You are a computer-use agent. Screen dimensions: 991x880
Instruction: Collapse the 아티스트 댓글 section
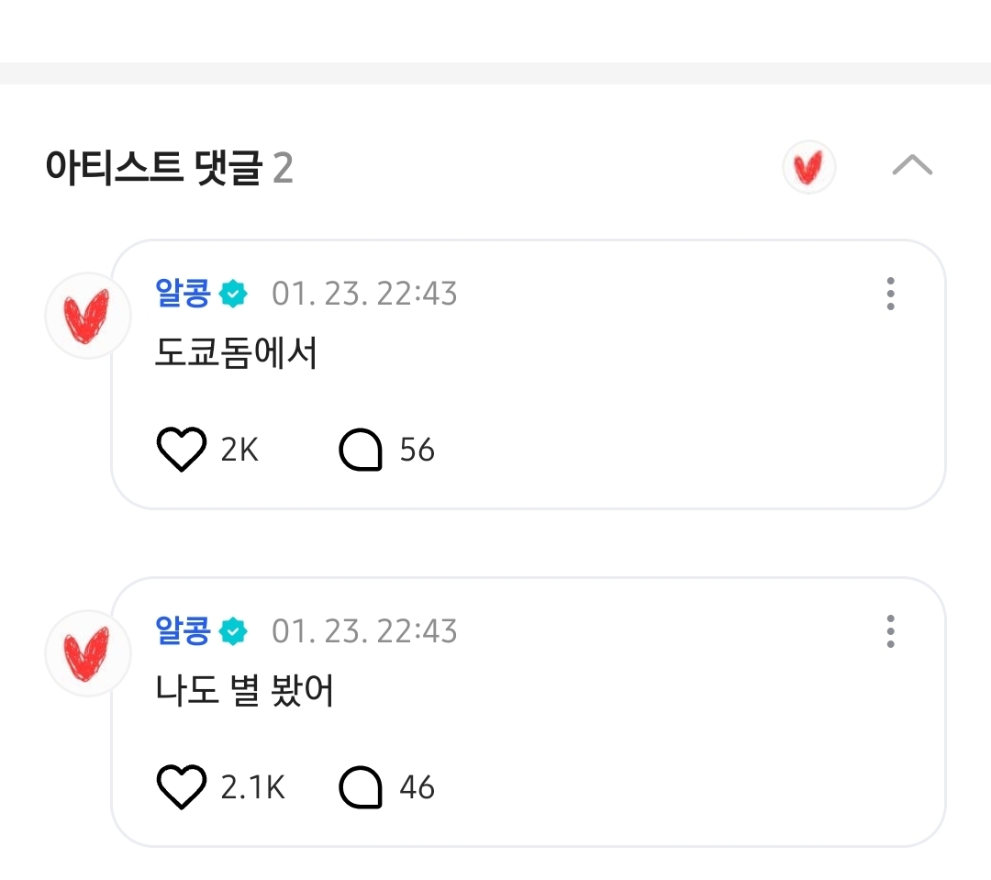(912, 165)
